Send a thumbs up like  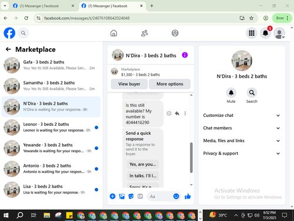pyautogui.click(x=188, y=196)
